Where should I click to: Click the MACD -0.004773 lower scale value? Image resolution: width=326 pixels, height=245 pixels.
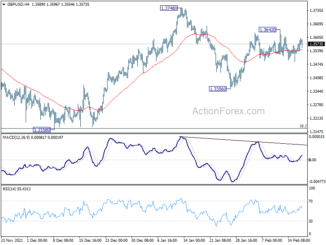pyautogui.click(x=317, y=182)
